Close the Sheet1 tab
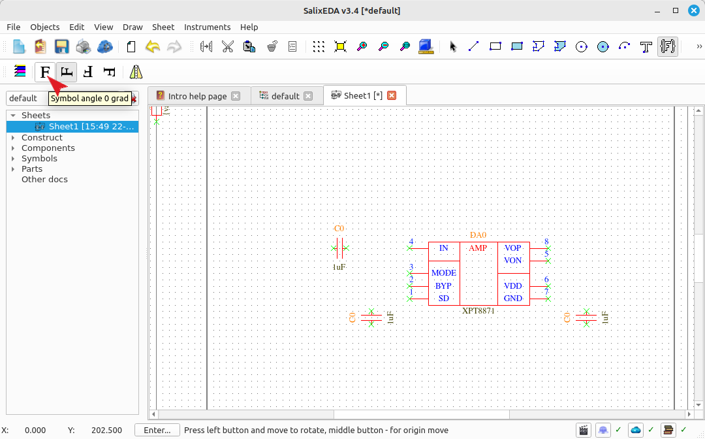The height and width of the screenshot is (439, 705). pyautogui.click(x=392, y=95)
